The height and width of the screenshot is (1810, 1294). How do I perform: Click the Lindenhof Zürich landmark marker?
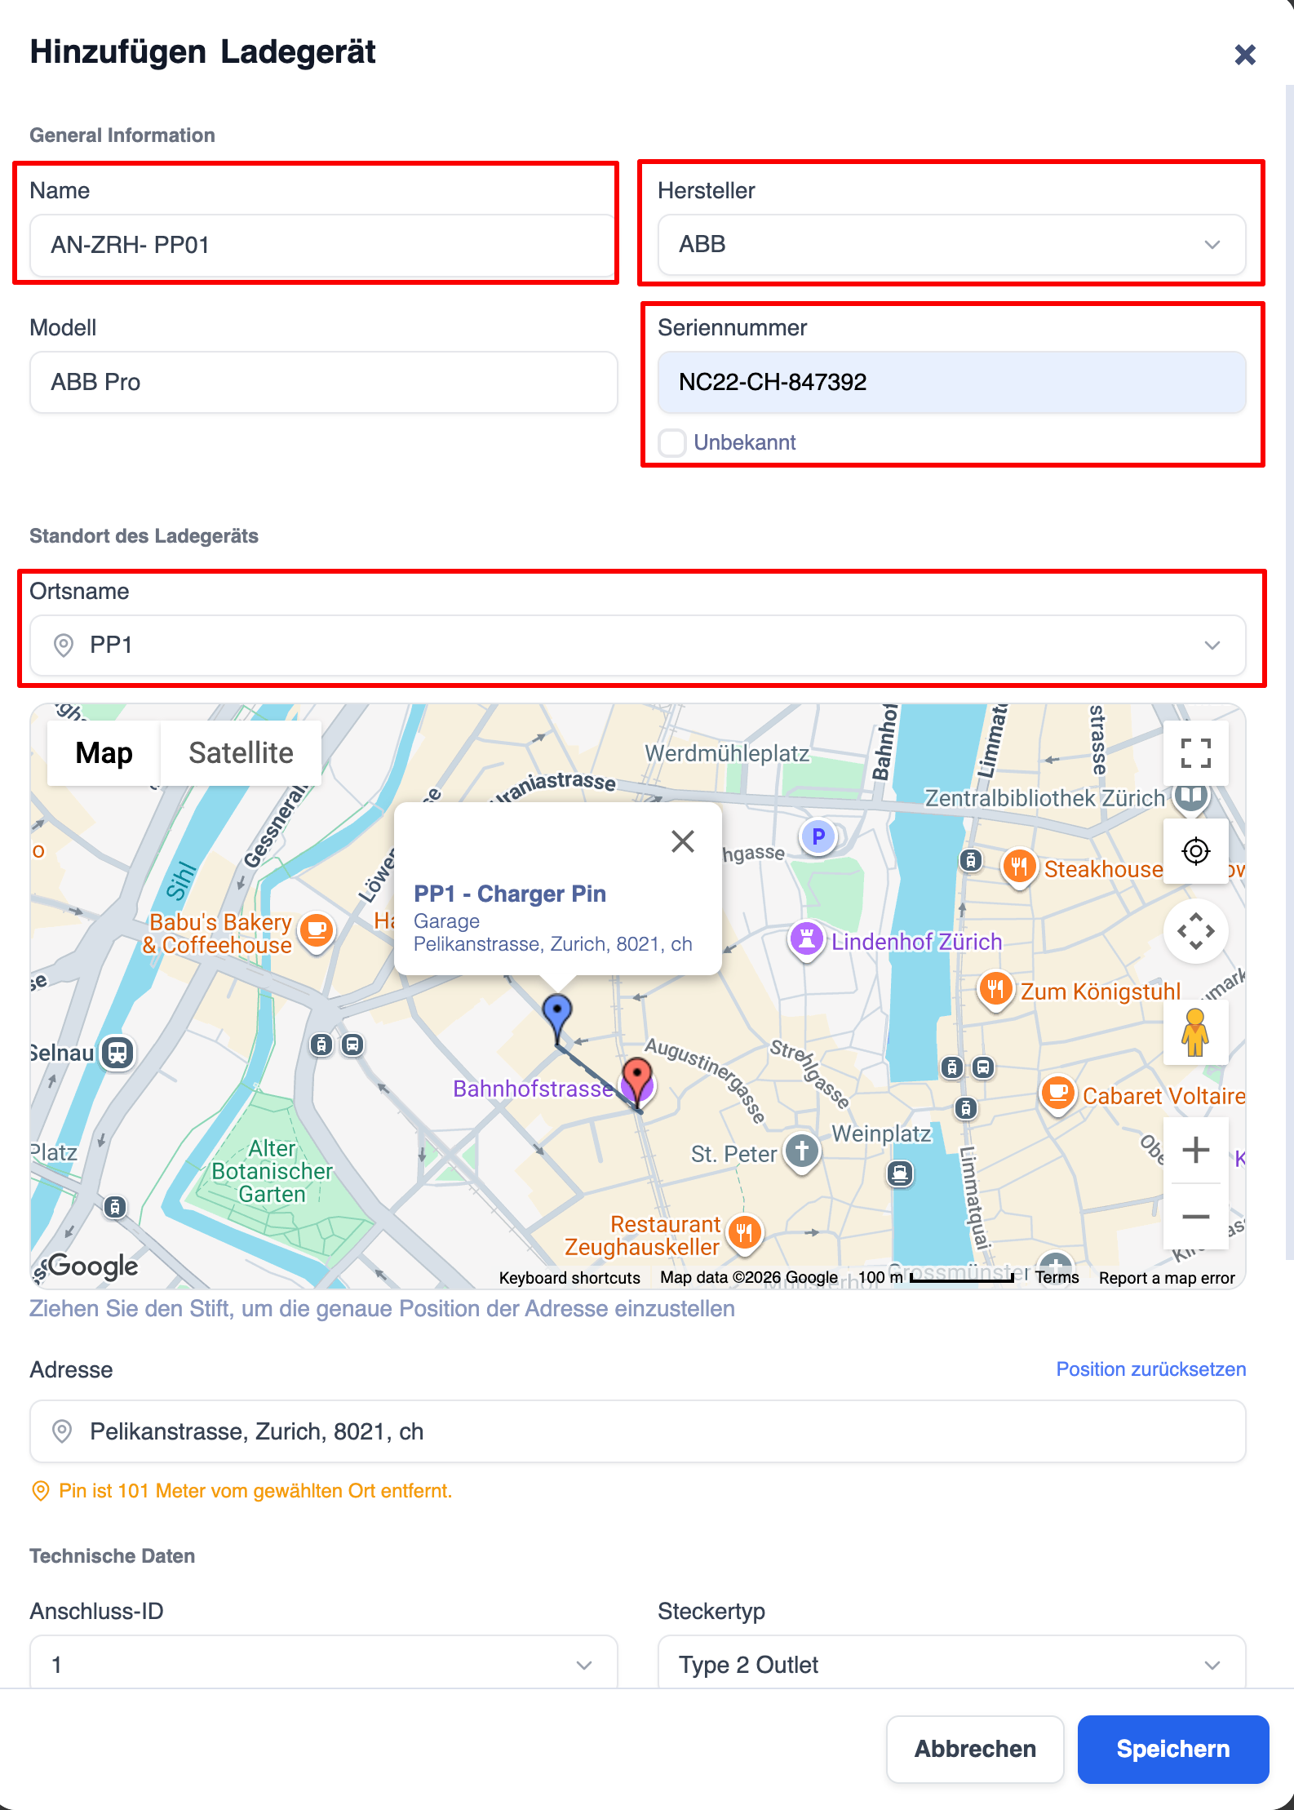(x=807, y=939)
